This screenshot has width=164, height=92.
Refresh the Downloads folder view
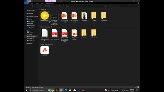click(x=105, y=6)
